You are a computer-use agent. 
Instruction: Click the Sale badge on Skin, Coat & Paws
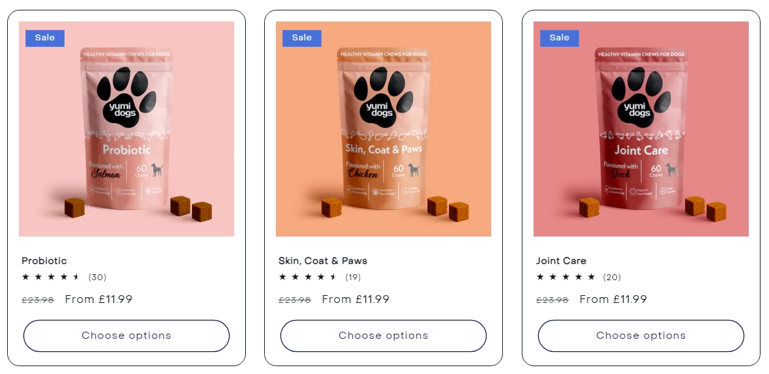pos(301,38)
